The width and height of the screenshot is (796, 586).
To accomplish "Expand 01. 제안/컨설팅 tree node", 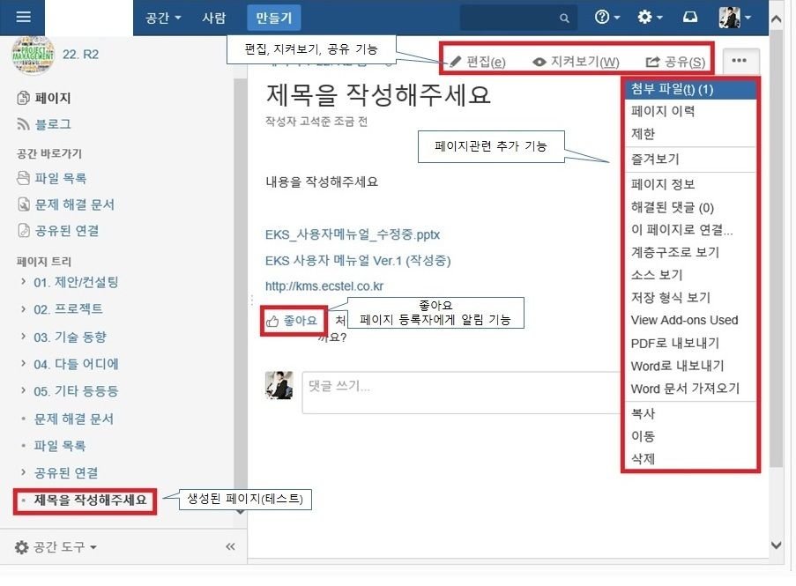I will tap(23, 281).
